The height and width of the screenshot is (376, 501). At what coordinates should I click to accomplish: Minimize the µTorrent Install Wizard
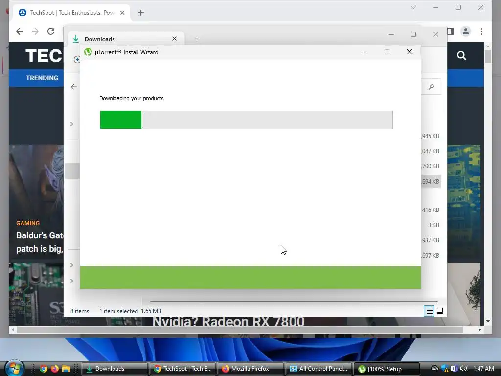coord(365,52)
